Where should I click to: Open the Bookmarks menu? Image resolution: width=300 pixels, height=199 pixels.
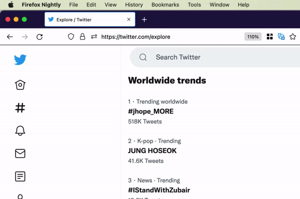click(x=165, y=4)
